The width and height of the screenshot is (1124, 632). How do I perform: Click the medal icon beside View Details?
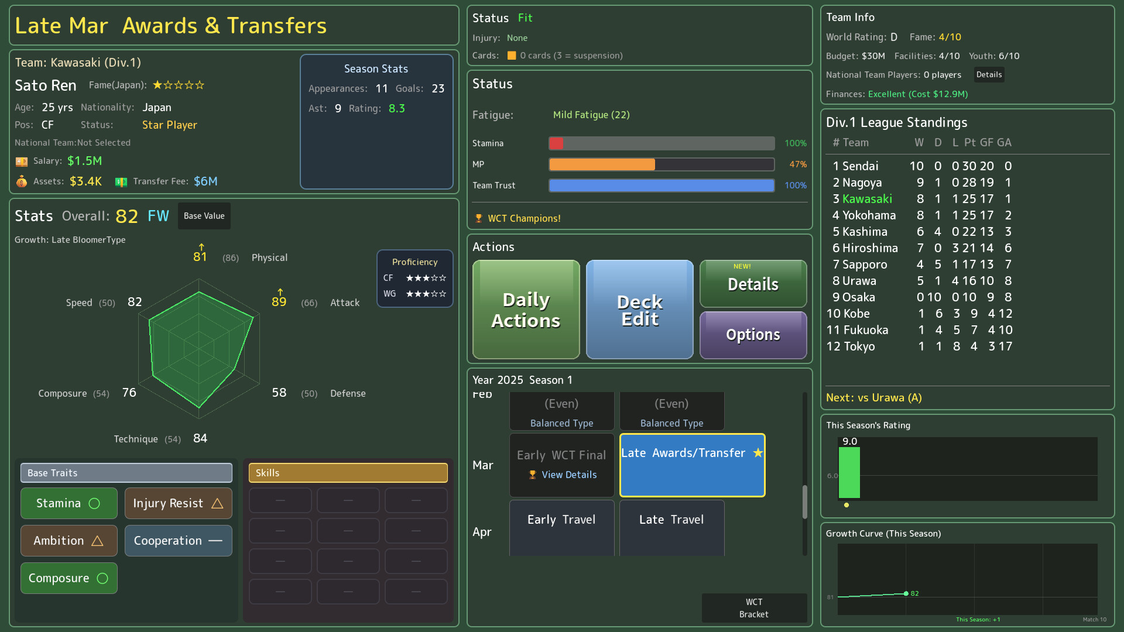[532, 475]
